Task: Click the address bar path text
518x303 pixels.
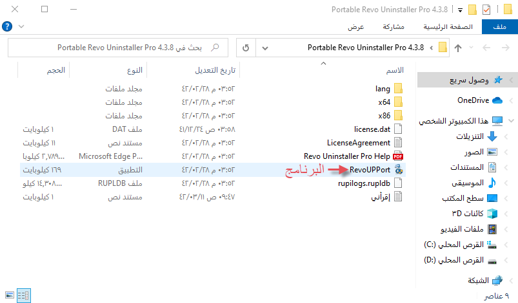Action: (x=366, y=48)
